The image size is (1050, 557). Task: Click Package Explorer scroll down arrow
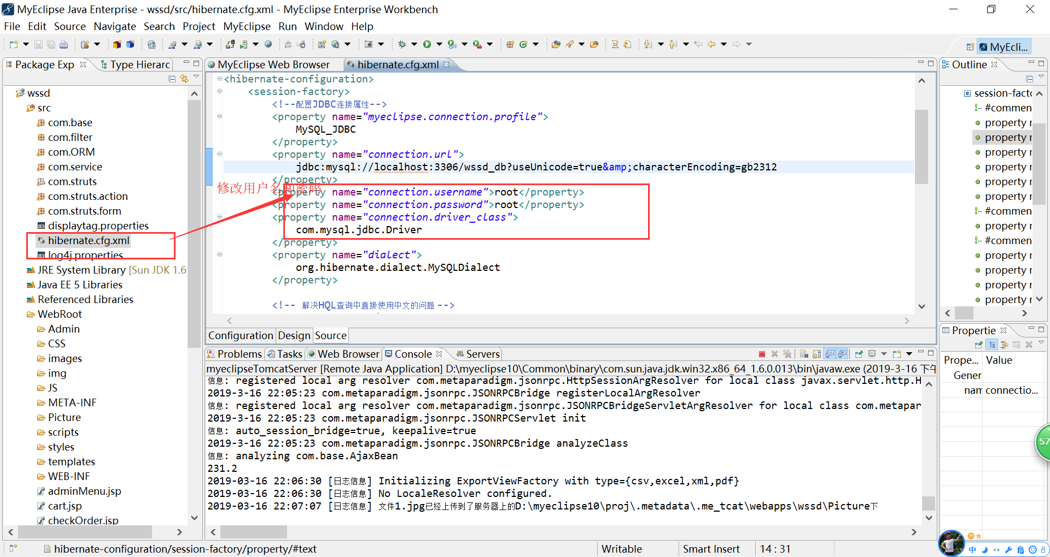point(194,517)
